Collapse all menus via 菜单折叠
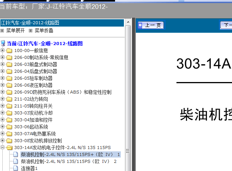The height and width of the screenshot is (171, 232). pos(44,31)
